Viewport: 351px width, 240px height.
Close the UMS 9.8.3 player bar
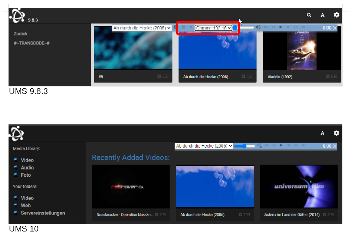(335, 28)
